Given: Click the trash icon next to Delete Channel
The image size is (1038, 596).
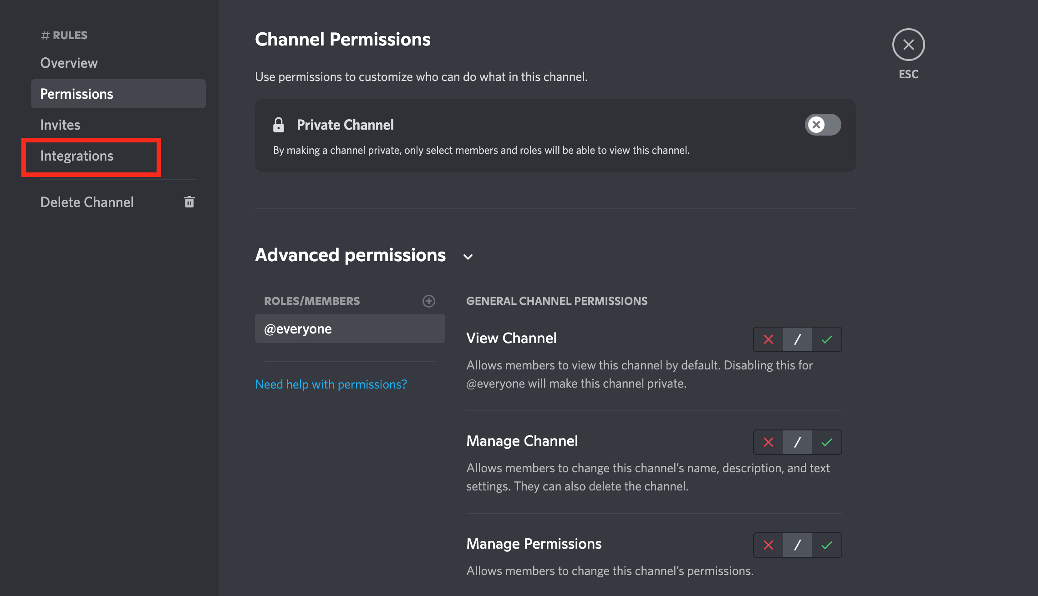Looking at the screenshot, I should [x=189, y=202].
